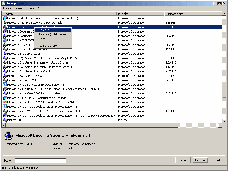The width and height of the screenshot is (228, 171).
Task: Select Microsoft SQL Server VSS Writer text
Action: click(x=27, y=76)
